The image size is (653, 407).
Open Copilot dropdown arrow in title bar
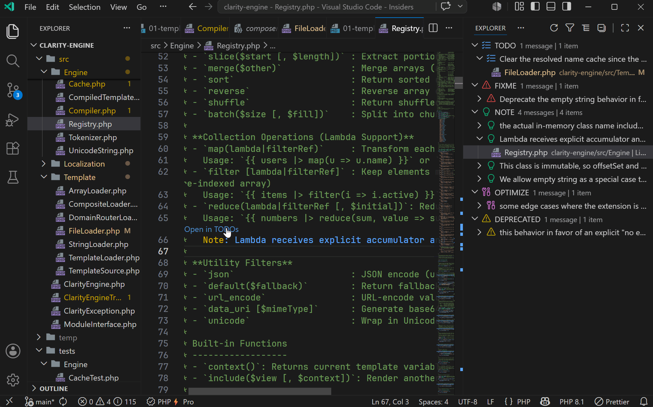460,7
